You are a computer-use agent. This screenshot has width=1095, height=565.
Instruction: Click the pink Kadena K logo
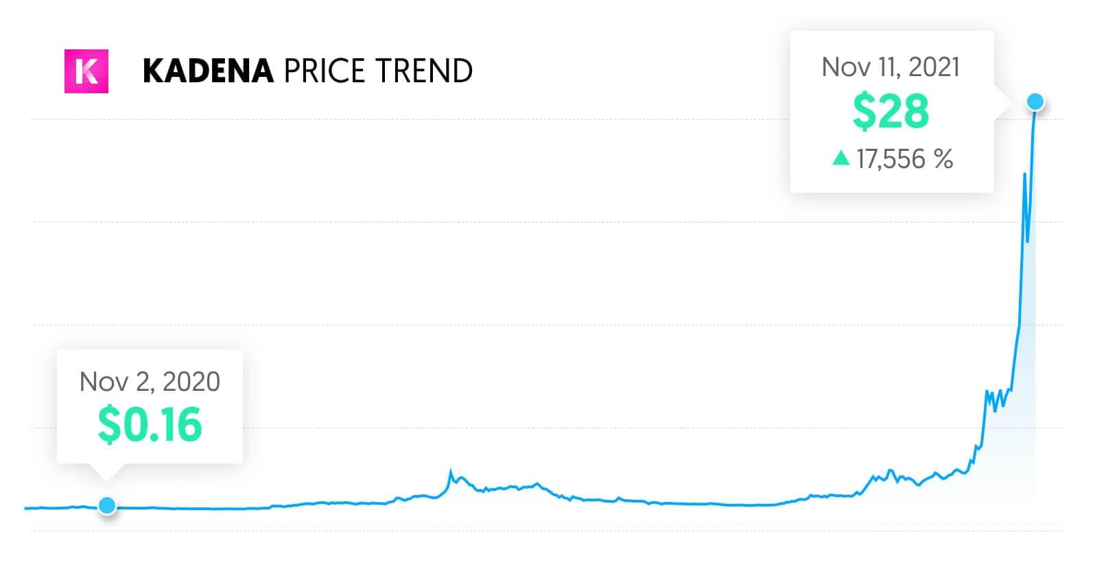[x=86, y=71]
